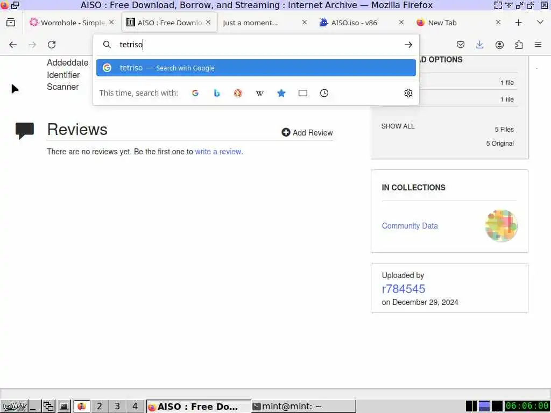Search open tabs using the tab icon
This screenshot has width=551, height=413.
(x=302, y=93)
